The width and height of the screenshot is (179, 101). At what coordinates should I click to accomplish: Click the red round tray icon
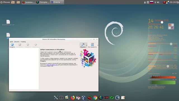tap(164, 2)
